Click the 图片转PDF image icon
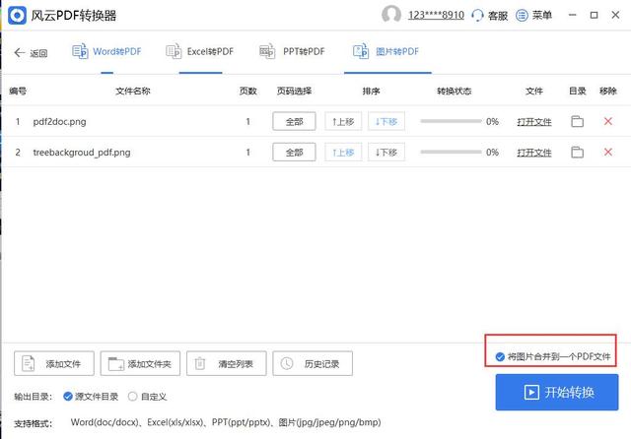The height and width of the screenshot is (439, 631). coord(361,51)
